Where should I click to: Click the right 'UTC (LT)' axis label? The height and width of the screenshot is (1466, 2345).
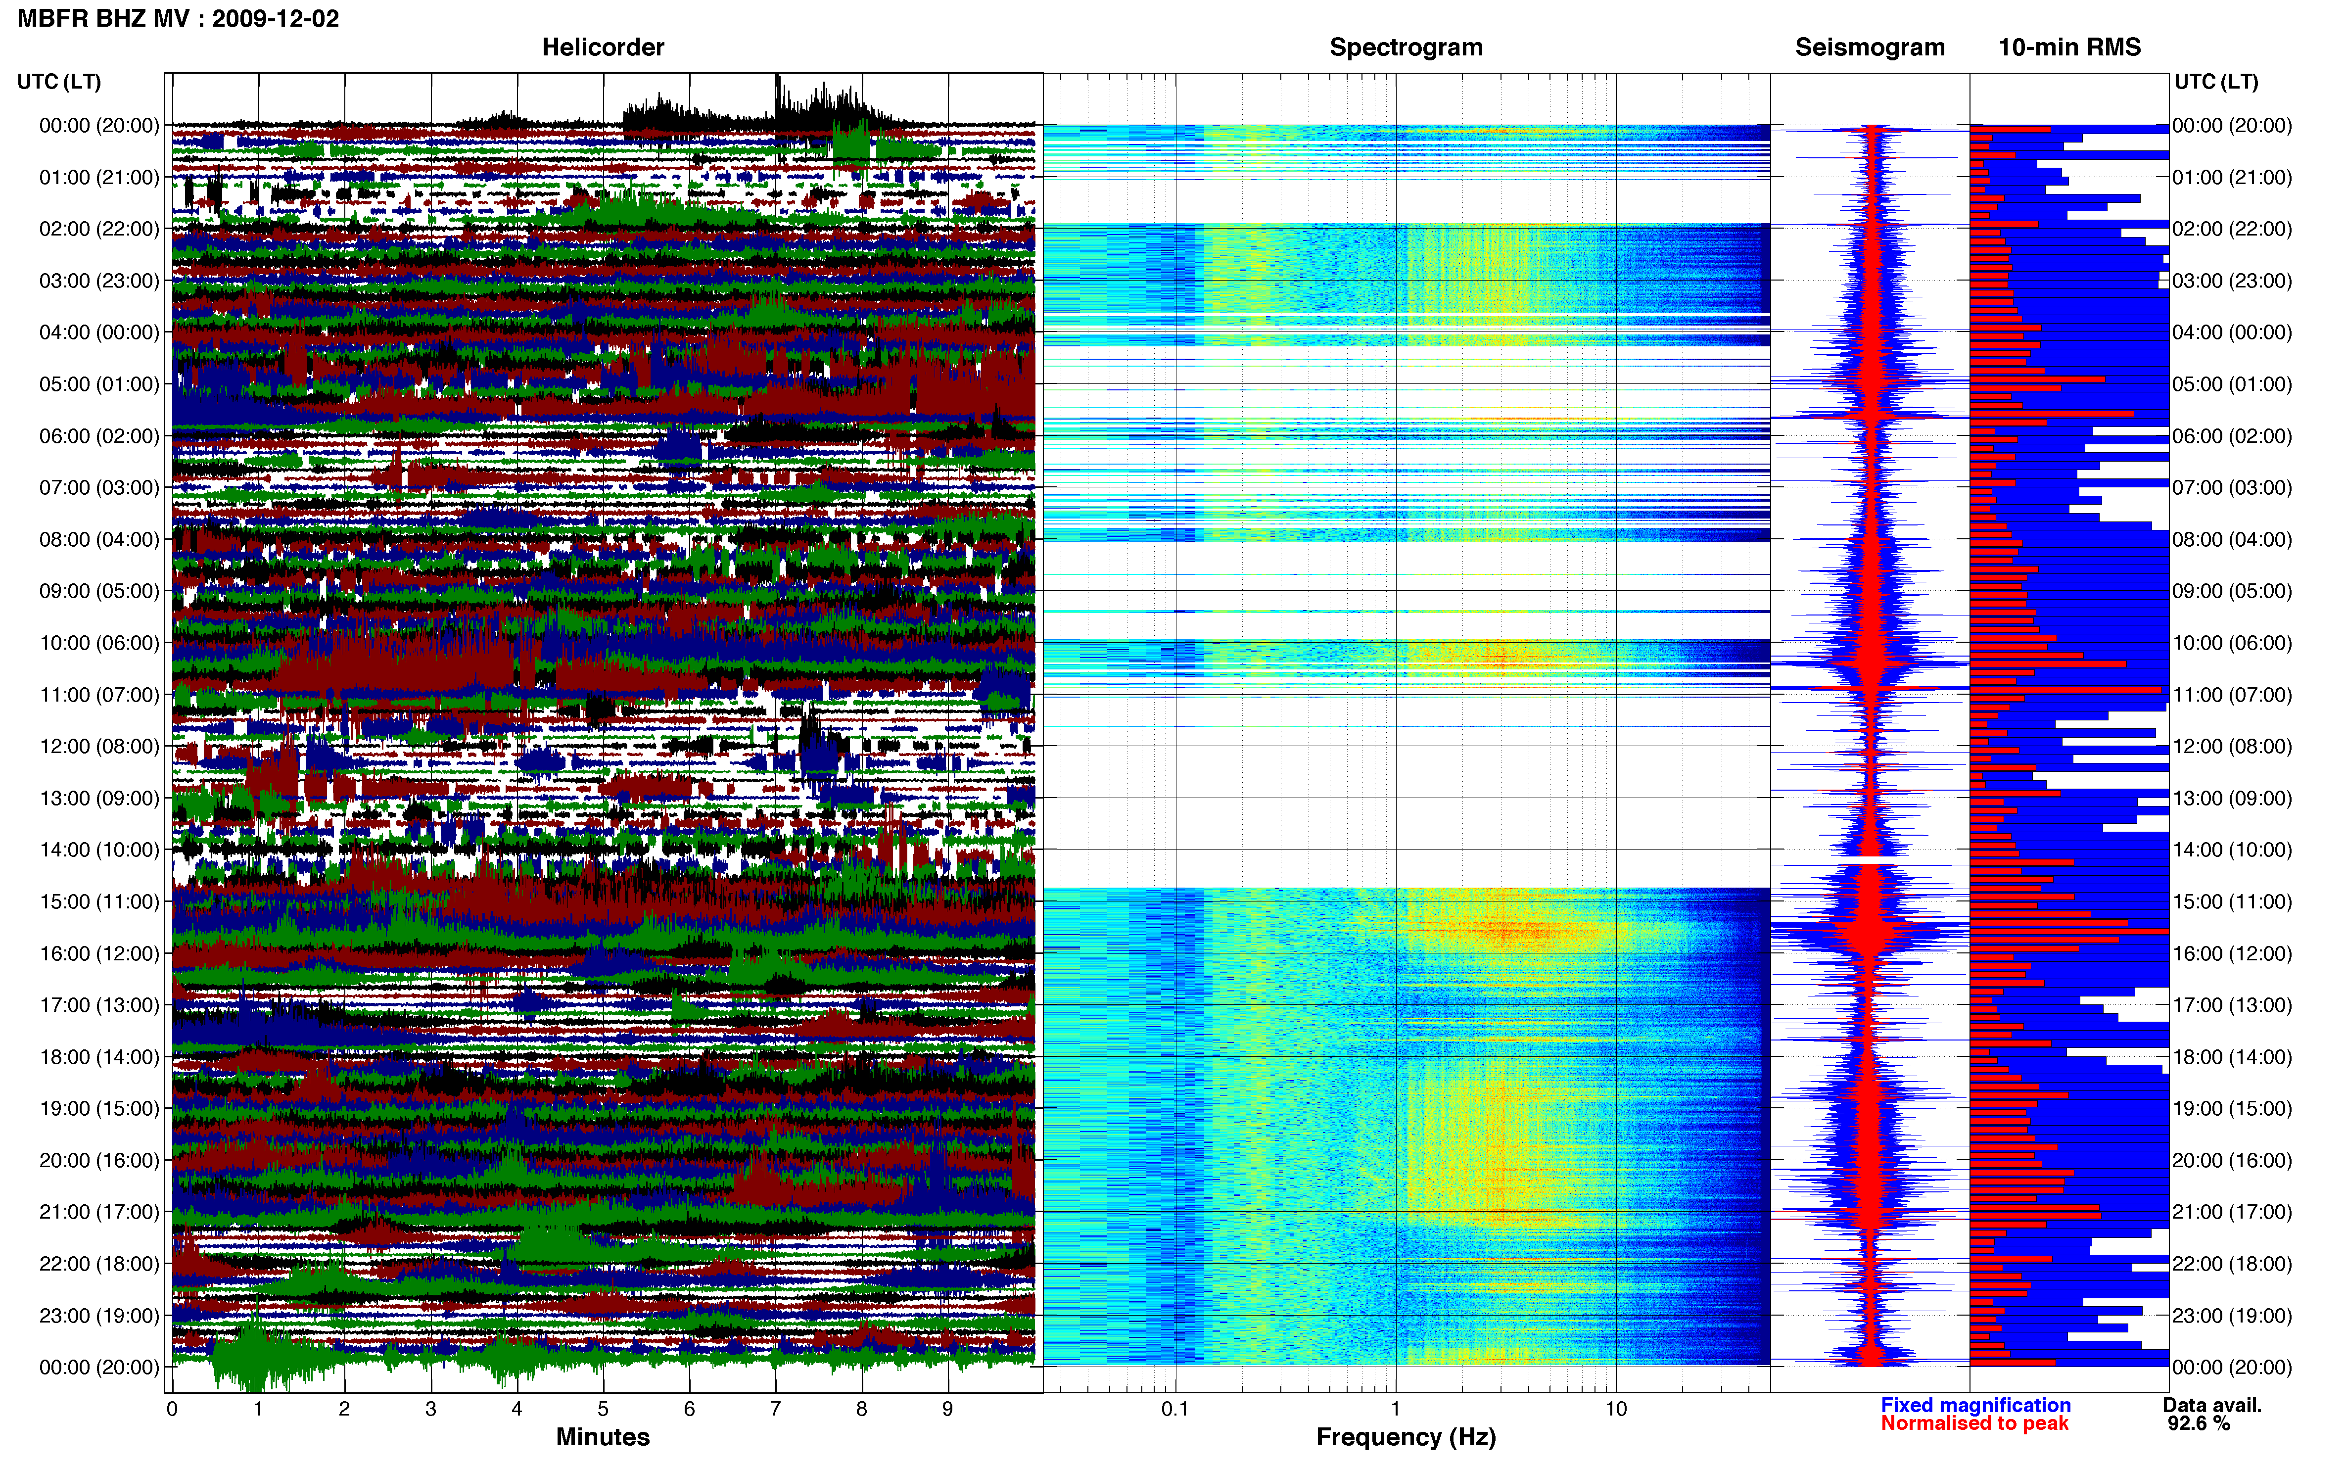click(2215, 82)
